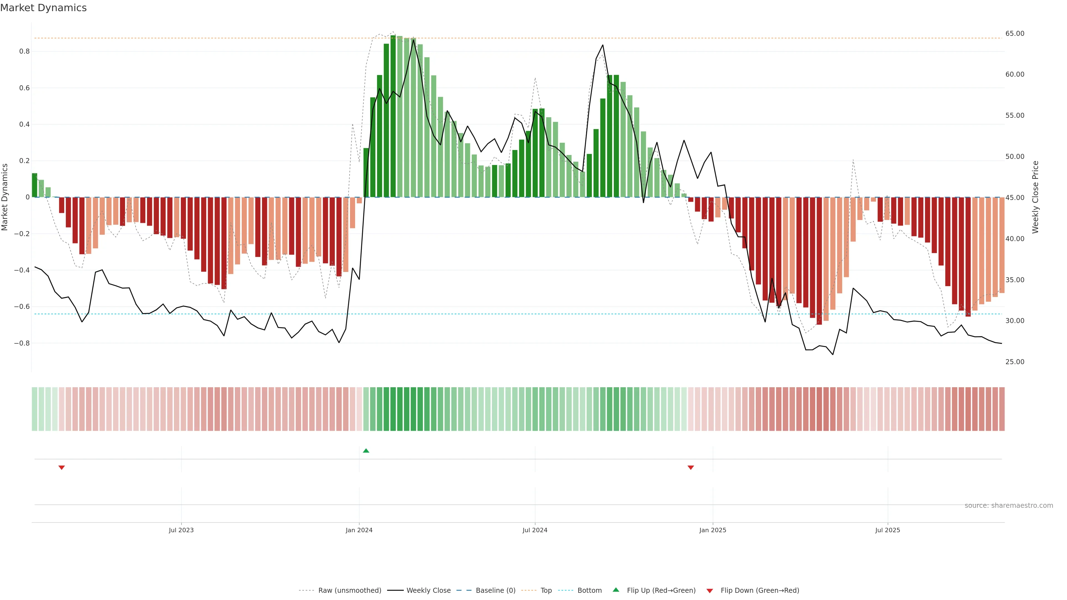Toggle the Weekly Close legend entry
Image resolution: width=1067 pixels, height=600 pixels.
pyautogui.click(x=428, y=591)
